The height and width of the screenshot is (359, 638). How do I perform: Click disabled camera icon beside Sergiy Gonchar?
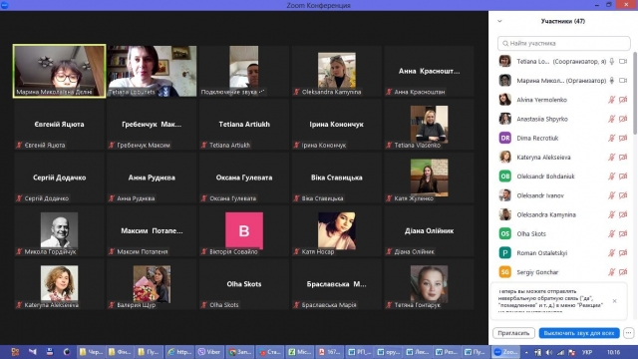(623, 272)
